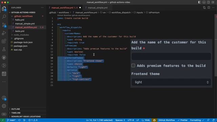
Task: Open the Explorer view in activity bar
Action: tap(4, 9)
